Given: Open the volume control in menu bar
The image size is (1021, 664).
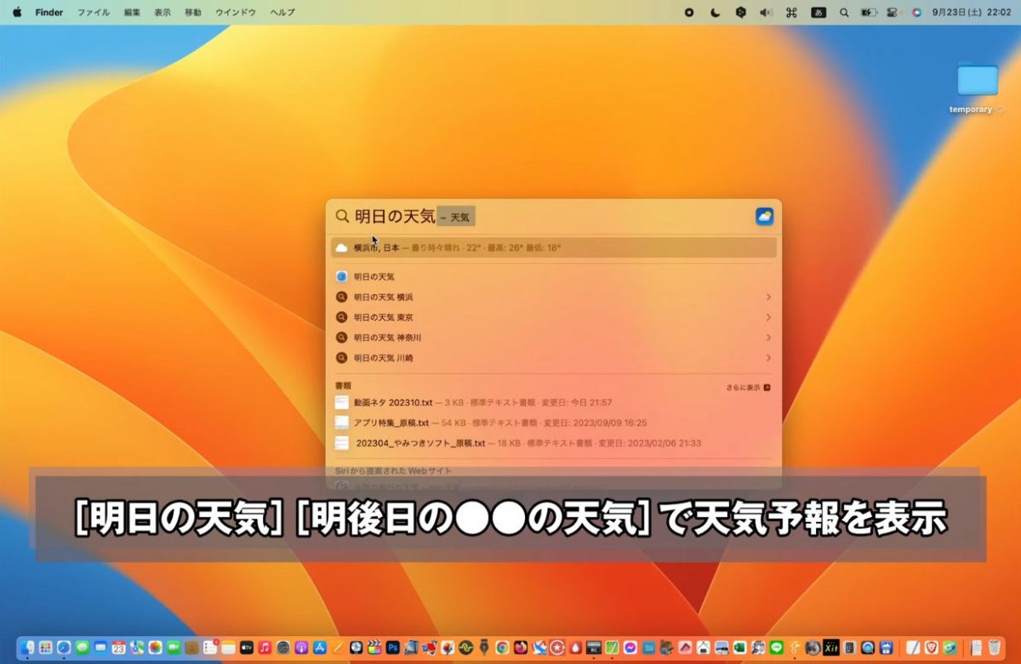Looking at the screenshot, I should pyautogui.click(x=766, y=13).
